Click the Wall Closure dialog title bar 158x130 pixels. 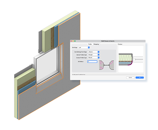pyautogui.click(x=108, y=41)
